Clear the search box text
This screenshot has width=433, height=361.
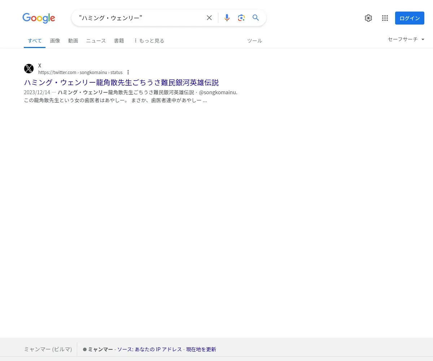(x=209, y=18)
